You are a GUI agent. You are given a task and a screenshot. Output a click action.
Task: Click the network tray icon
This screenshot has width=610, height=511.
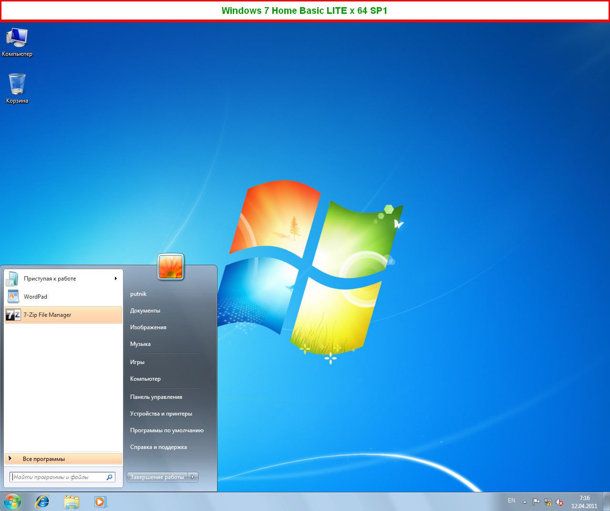coord(548,502)
